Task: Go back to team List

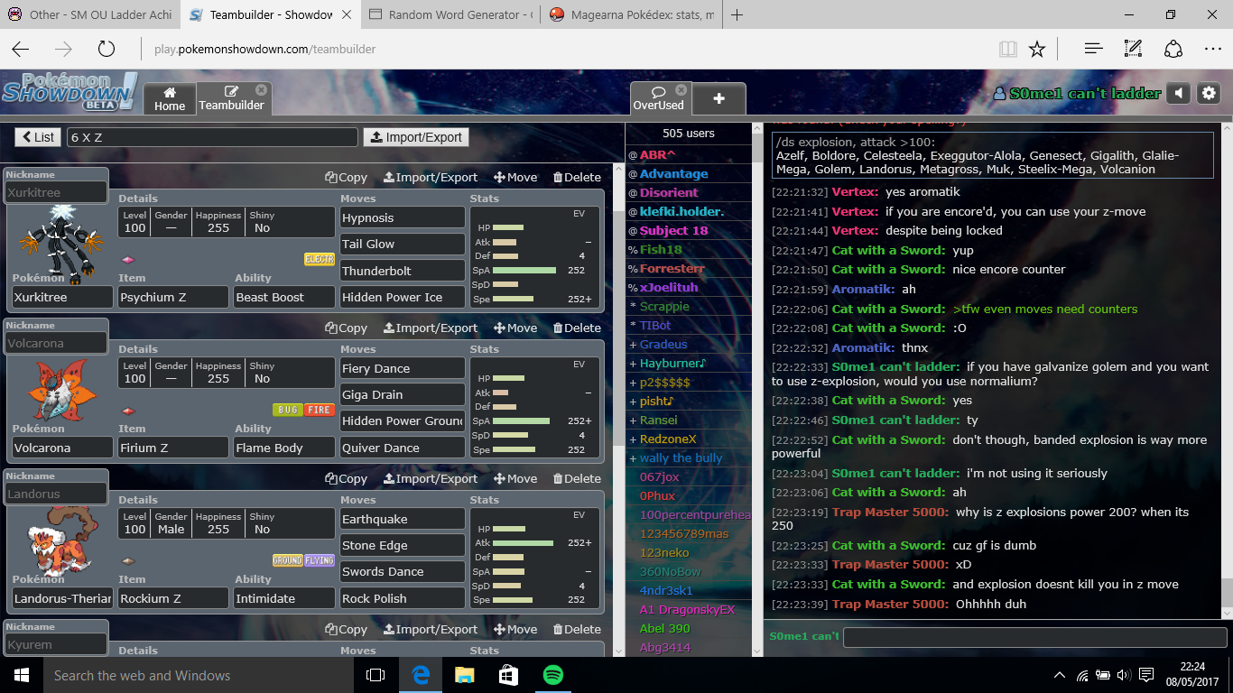Action: coord(38,137)
